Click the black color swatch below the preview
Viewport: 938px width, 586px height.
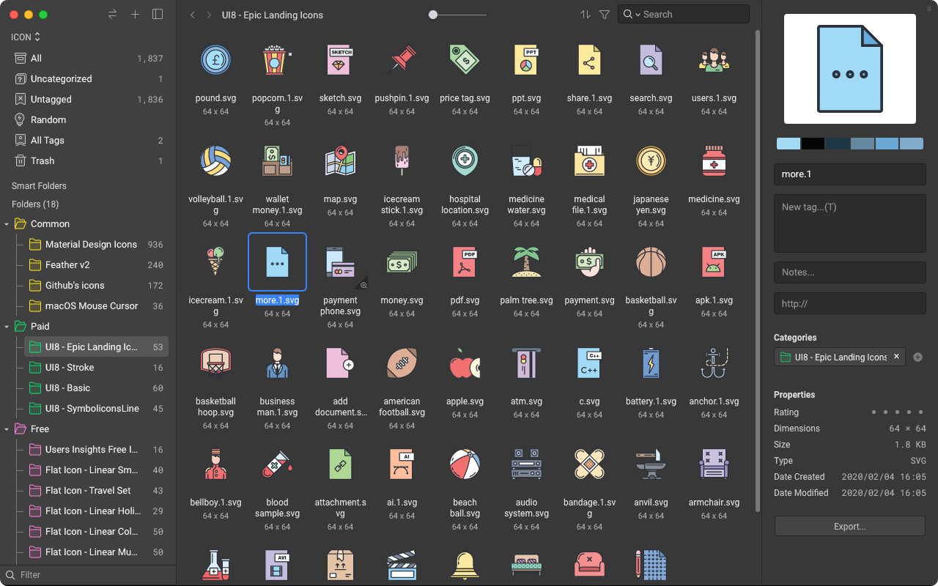click(813, 144)
